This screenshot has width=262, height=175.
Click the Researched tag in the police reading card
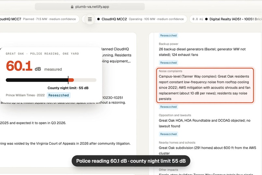point(59,95)
